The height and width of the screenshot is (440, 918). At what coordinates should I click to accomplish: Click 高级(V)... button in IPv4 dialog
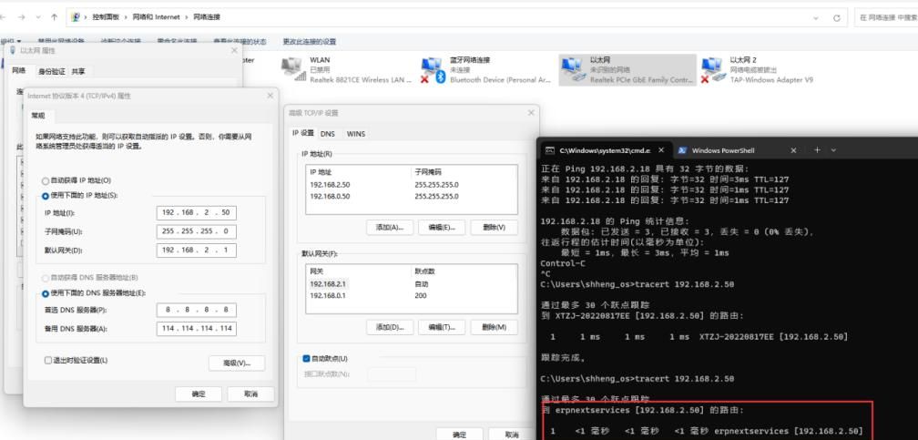click(237, 363)
